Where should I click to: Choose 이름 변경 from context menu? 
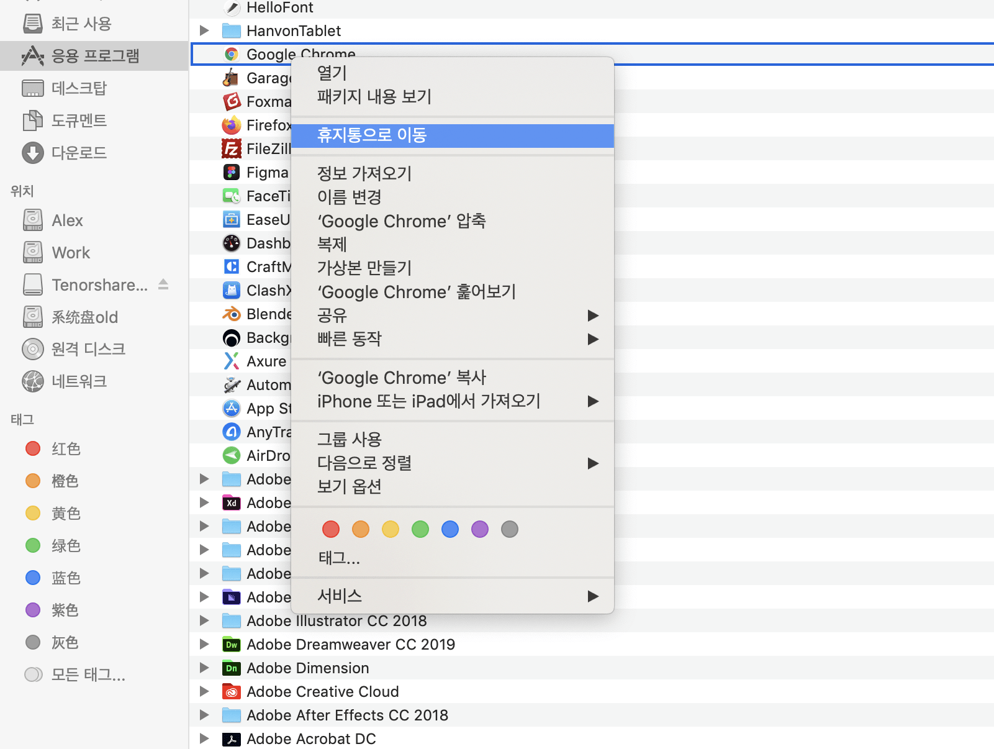point(453,197)
